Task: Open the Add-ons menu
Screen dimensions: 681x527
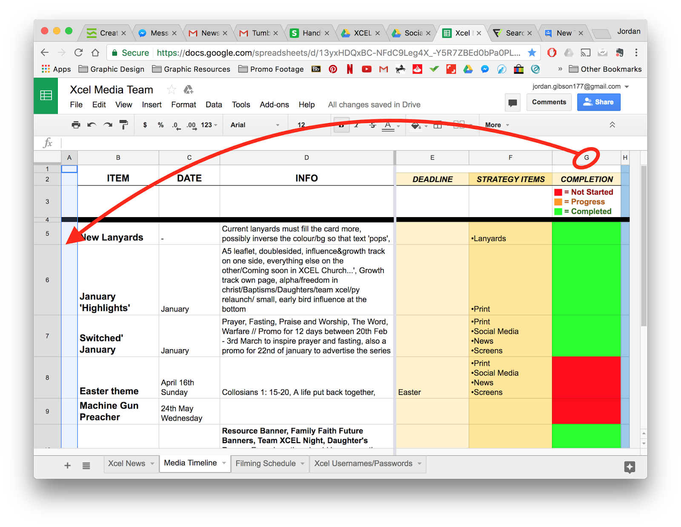Action: (x=274, y=105)
